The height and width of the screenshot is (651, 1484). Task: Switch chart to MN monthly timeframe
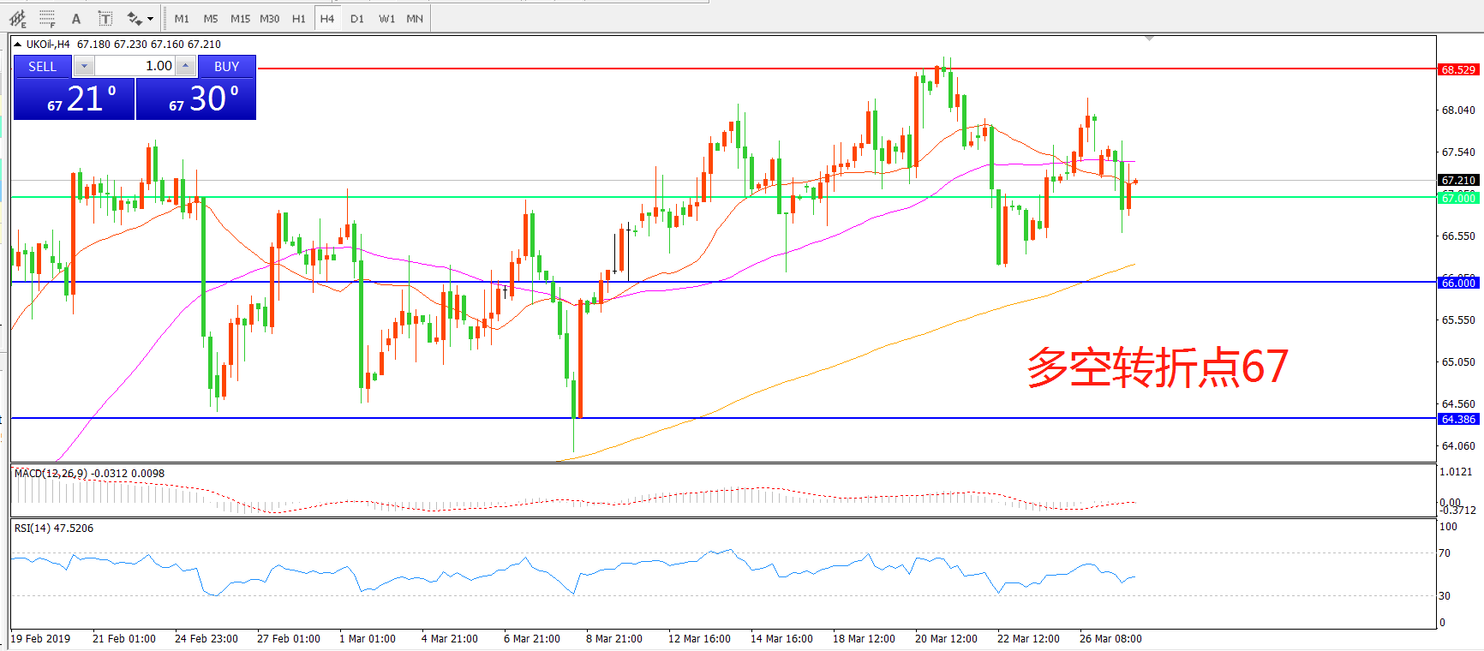tap(415, 18)
